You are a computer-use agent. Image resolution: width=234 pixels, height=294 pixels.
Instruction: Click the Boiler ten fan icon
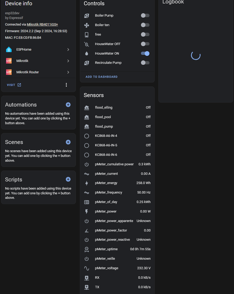[86, 25]
